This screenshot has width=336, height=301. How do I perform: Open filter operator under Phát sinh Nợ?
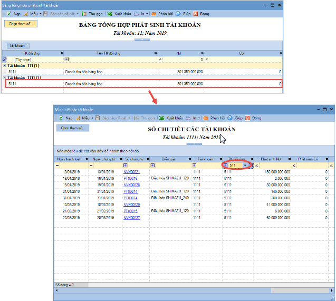pos(256,166)
